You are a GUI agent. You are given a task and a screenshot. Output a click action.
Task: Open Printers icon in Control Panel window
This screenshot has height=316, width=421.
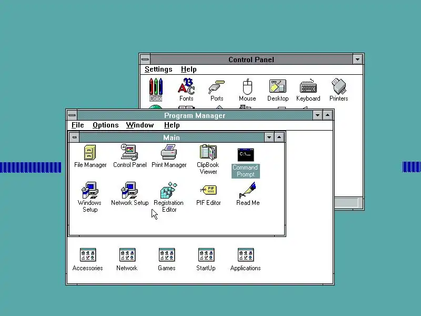(x=338, y=86)
